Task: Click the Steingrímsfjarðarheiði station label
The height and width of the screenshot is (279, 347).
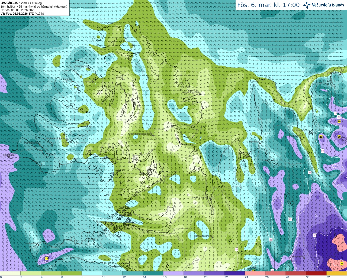Action: [140, 134]
